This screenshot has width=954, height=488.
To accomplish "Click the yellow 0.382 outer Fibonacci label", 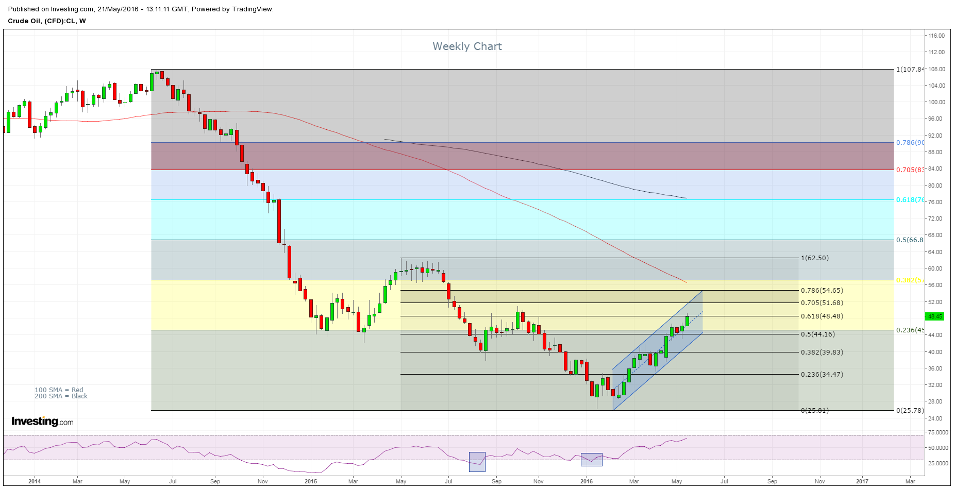I will click(910, 280).
